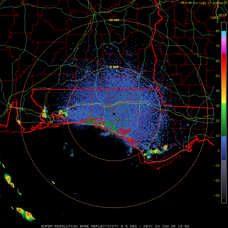228x228 pixels.
Task: Click the 10 dBZ scale value
Action: pos(218,136)
